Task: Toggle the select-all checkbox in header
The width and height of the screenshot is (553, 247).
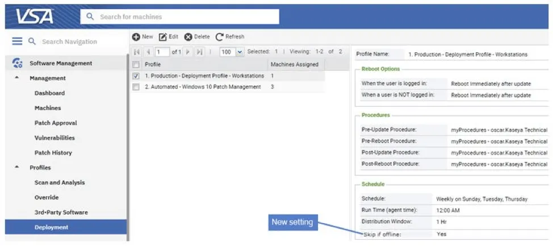Action: (x=136, y=64)
